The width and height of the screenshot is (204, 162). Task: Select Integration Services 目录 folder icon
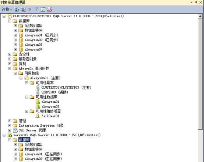point(15,126)
